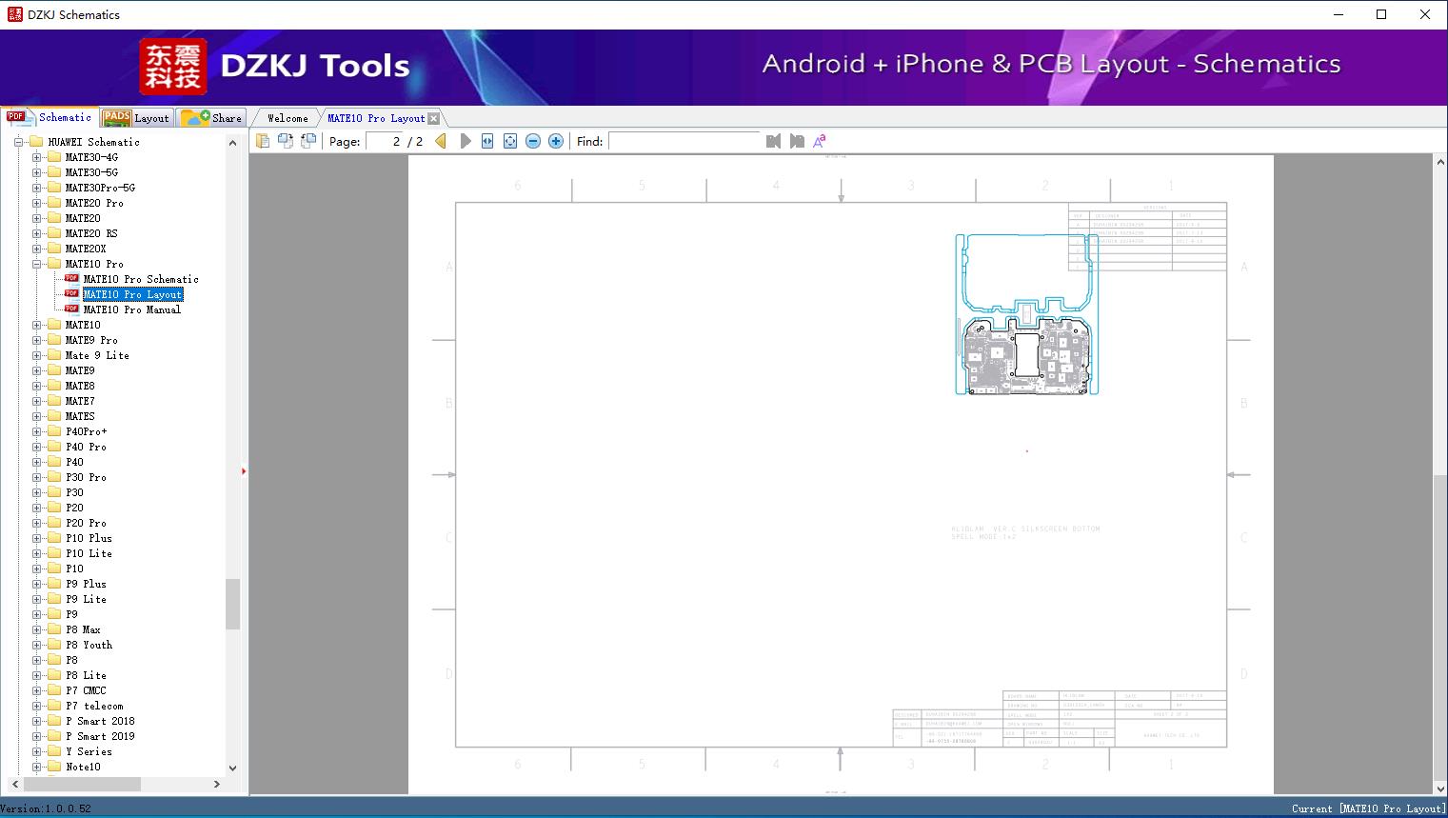Click the previous page arrow
Viewport: 1448px width, 818px height.
click(441, 141)
